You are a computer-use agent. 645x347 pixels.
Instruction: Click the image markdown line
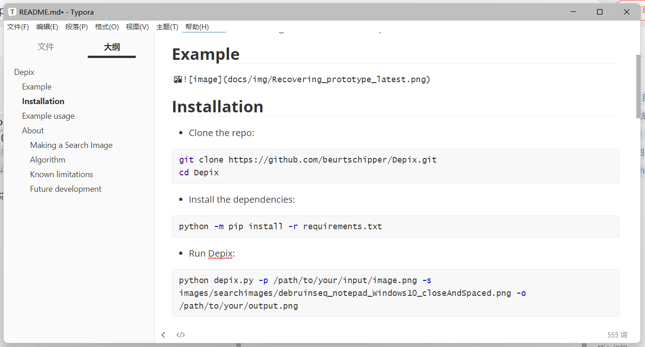coord(307,79)
